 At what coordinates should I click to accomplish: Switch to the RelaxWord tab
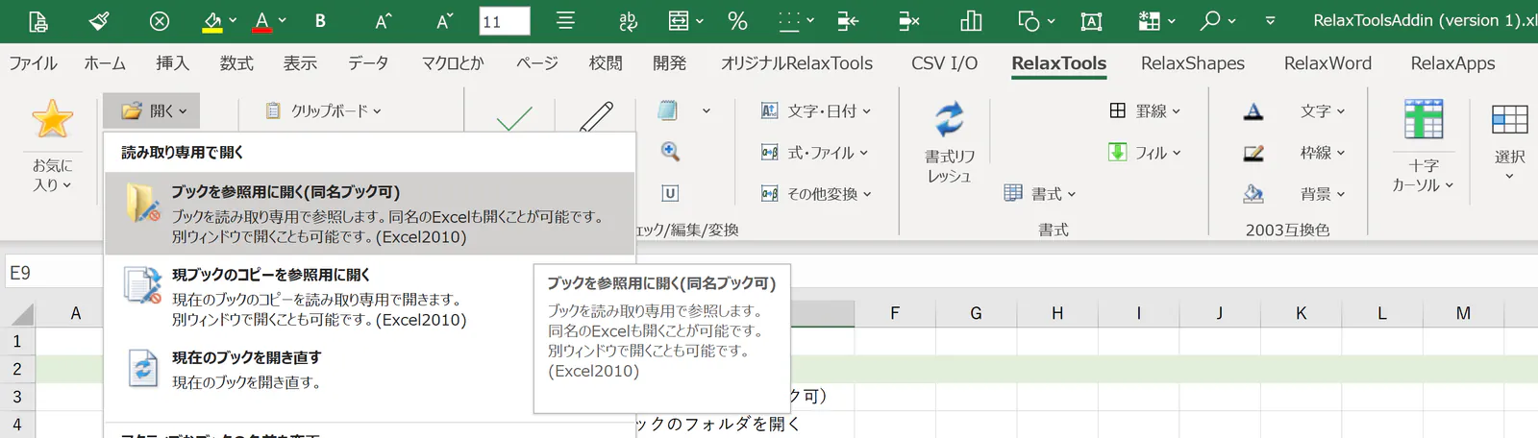[x=1327, y=63]
